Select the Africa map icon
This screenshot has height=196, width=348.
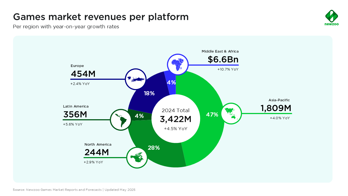click(178, 65)
